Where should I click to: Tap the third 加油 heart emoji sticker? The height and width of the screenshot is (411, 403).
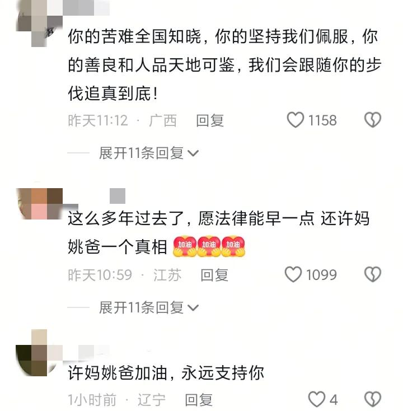[x=233, y=246]
